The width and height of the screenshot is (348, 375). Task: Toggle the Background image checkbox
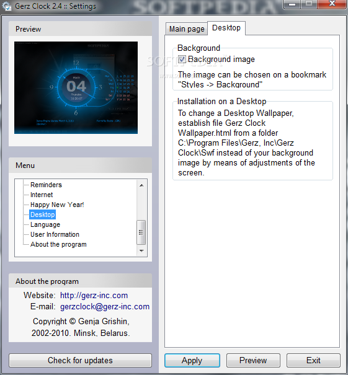coord(181,59)
